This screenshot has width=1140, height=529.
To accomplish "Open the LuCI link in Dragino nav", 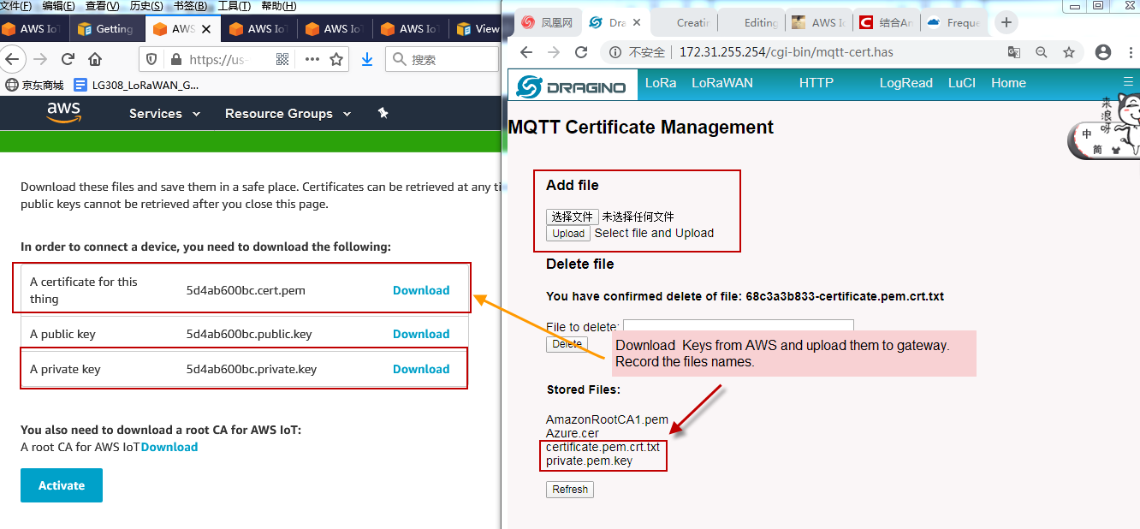I will click(962, 83).
